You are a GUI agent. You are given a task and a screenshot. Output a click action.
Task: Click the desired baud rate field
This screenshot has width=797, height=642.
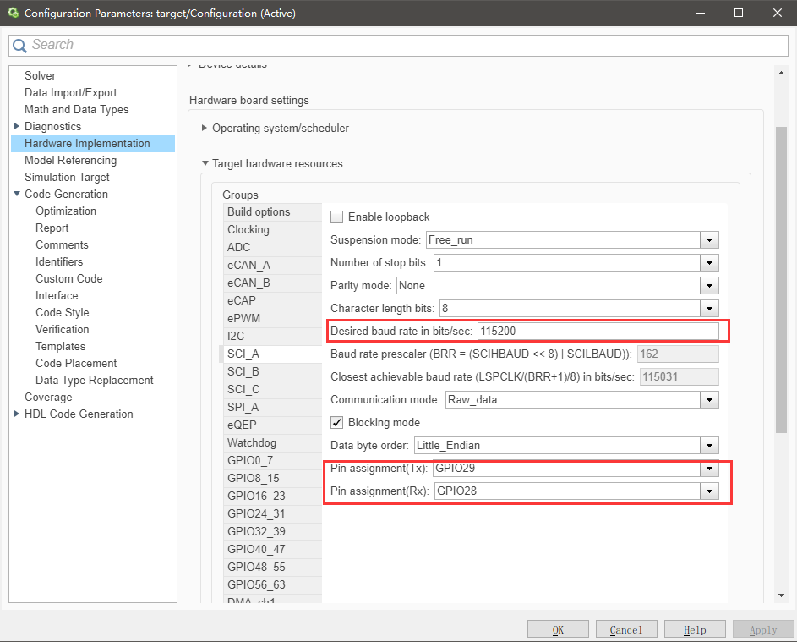tap(598, 332)
